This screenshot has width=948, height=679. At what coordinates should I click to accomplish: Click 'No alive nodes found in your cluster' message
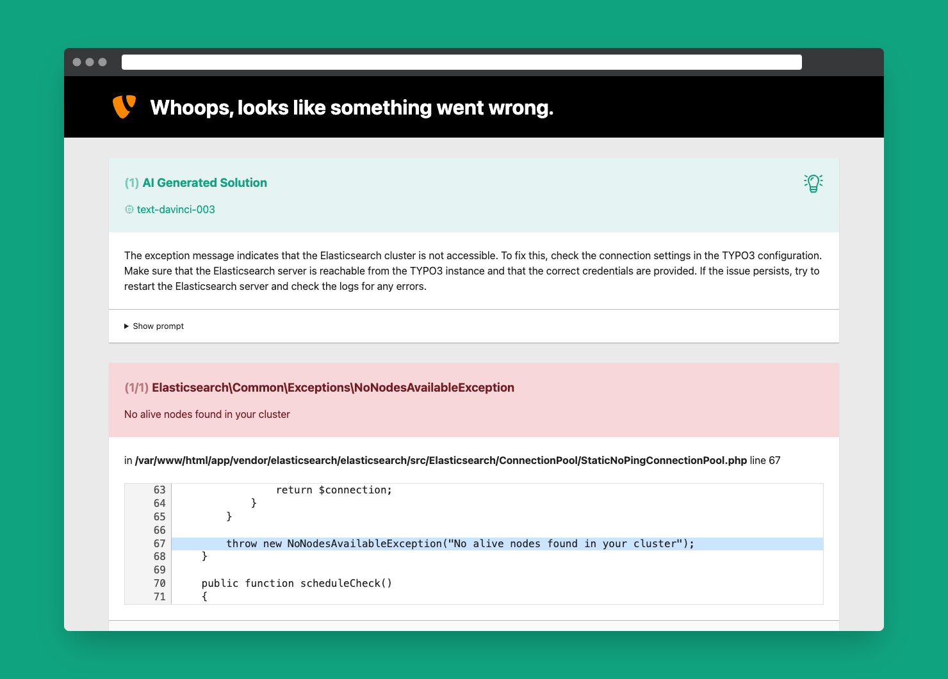[207, 415]
